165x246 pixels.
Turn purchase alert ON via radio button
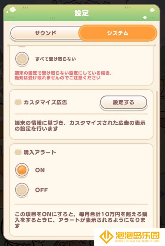[x=22, y=170]
